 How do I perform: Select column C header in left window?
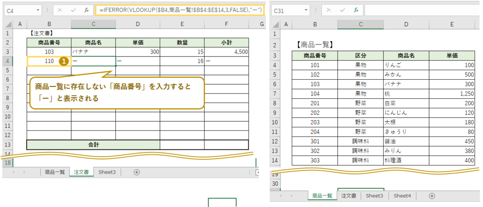point(93,25)
